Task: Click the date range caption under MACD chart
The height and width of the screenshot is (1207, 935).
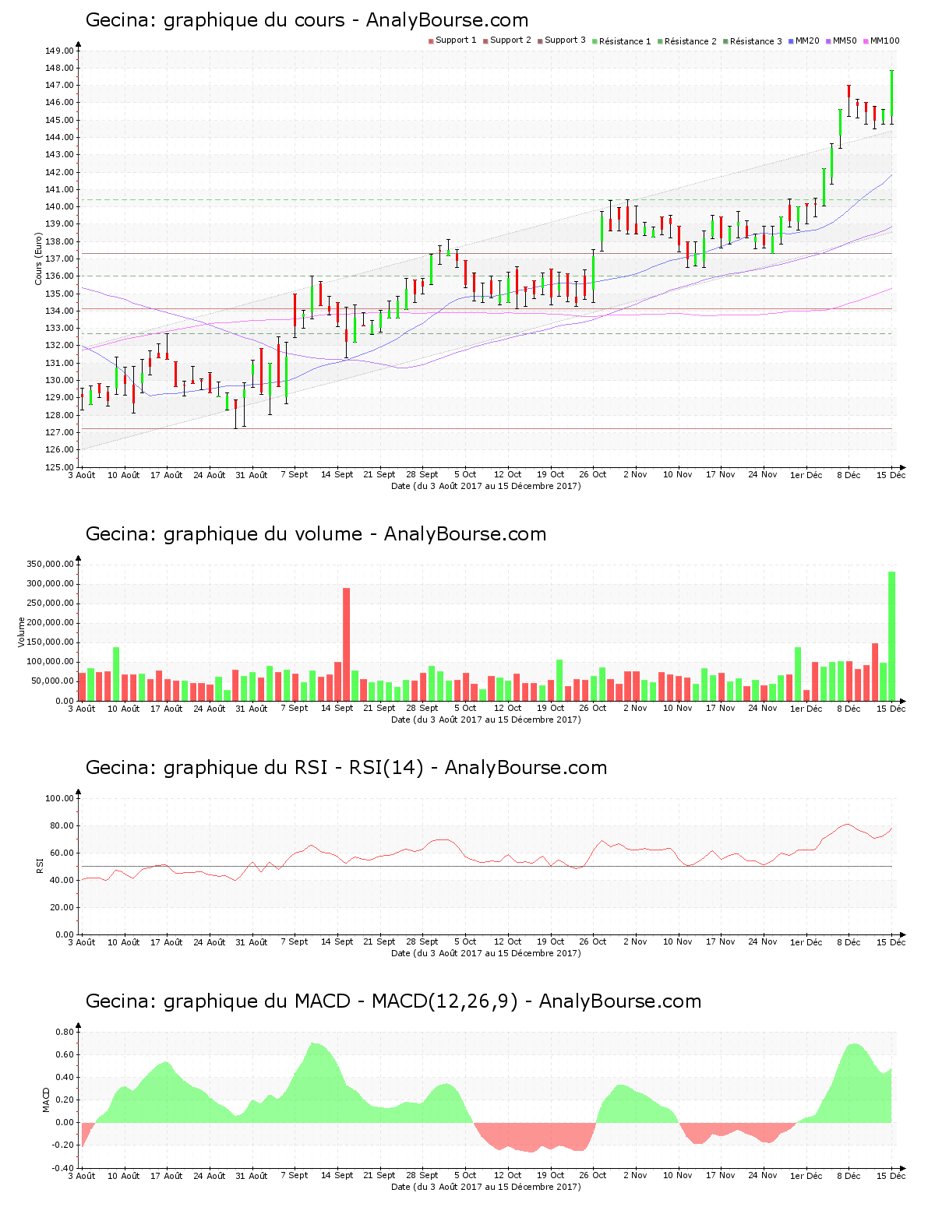Action: coord(486,1187)
